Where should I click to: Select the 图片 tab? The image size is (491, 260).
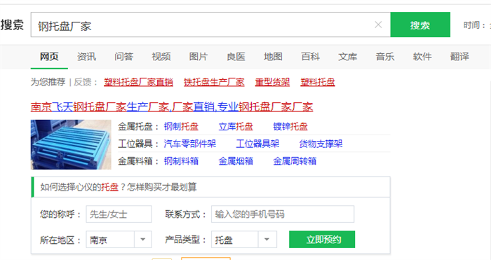(199, 57)
